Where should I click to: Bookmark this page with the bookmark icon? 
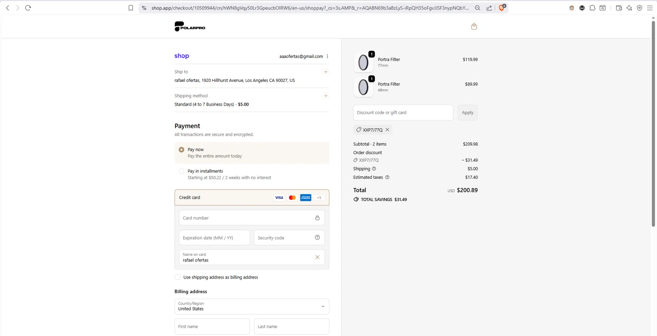click(131, 8)
